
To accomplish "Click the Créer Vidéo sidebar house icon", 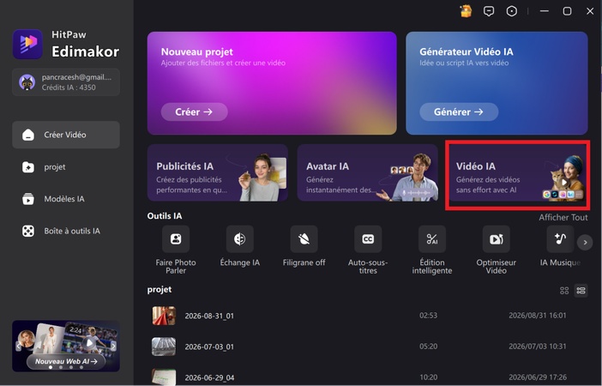I will tap(28, 135).
